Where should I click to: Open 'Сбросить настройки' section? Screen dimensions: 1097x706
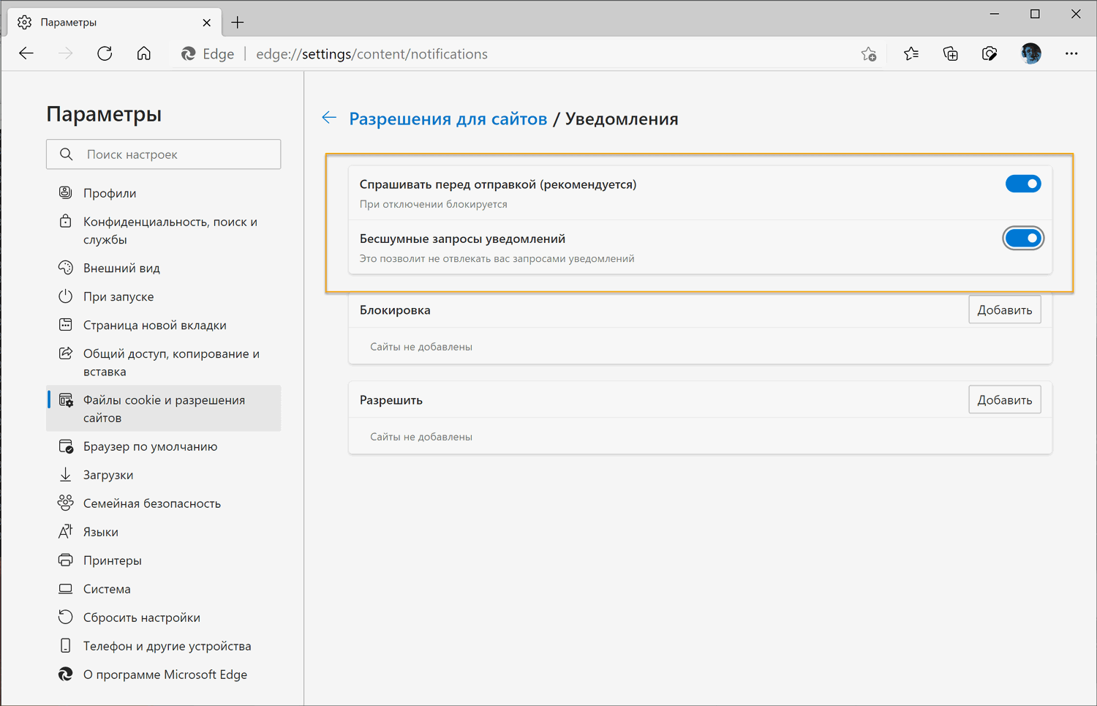point(142,617)
